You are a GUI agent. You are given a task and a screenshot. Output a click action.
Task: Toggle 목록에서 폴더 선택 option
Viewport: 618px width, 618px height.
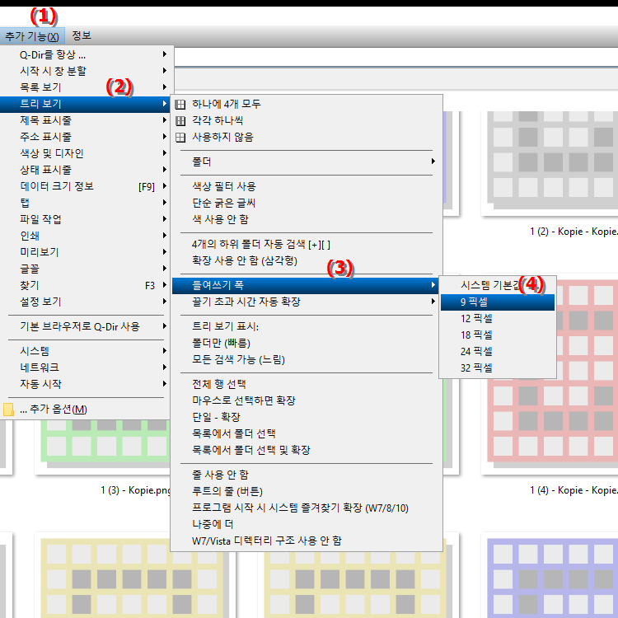[307, 434]
